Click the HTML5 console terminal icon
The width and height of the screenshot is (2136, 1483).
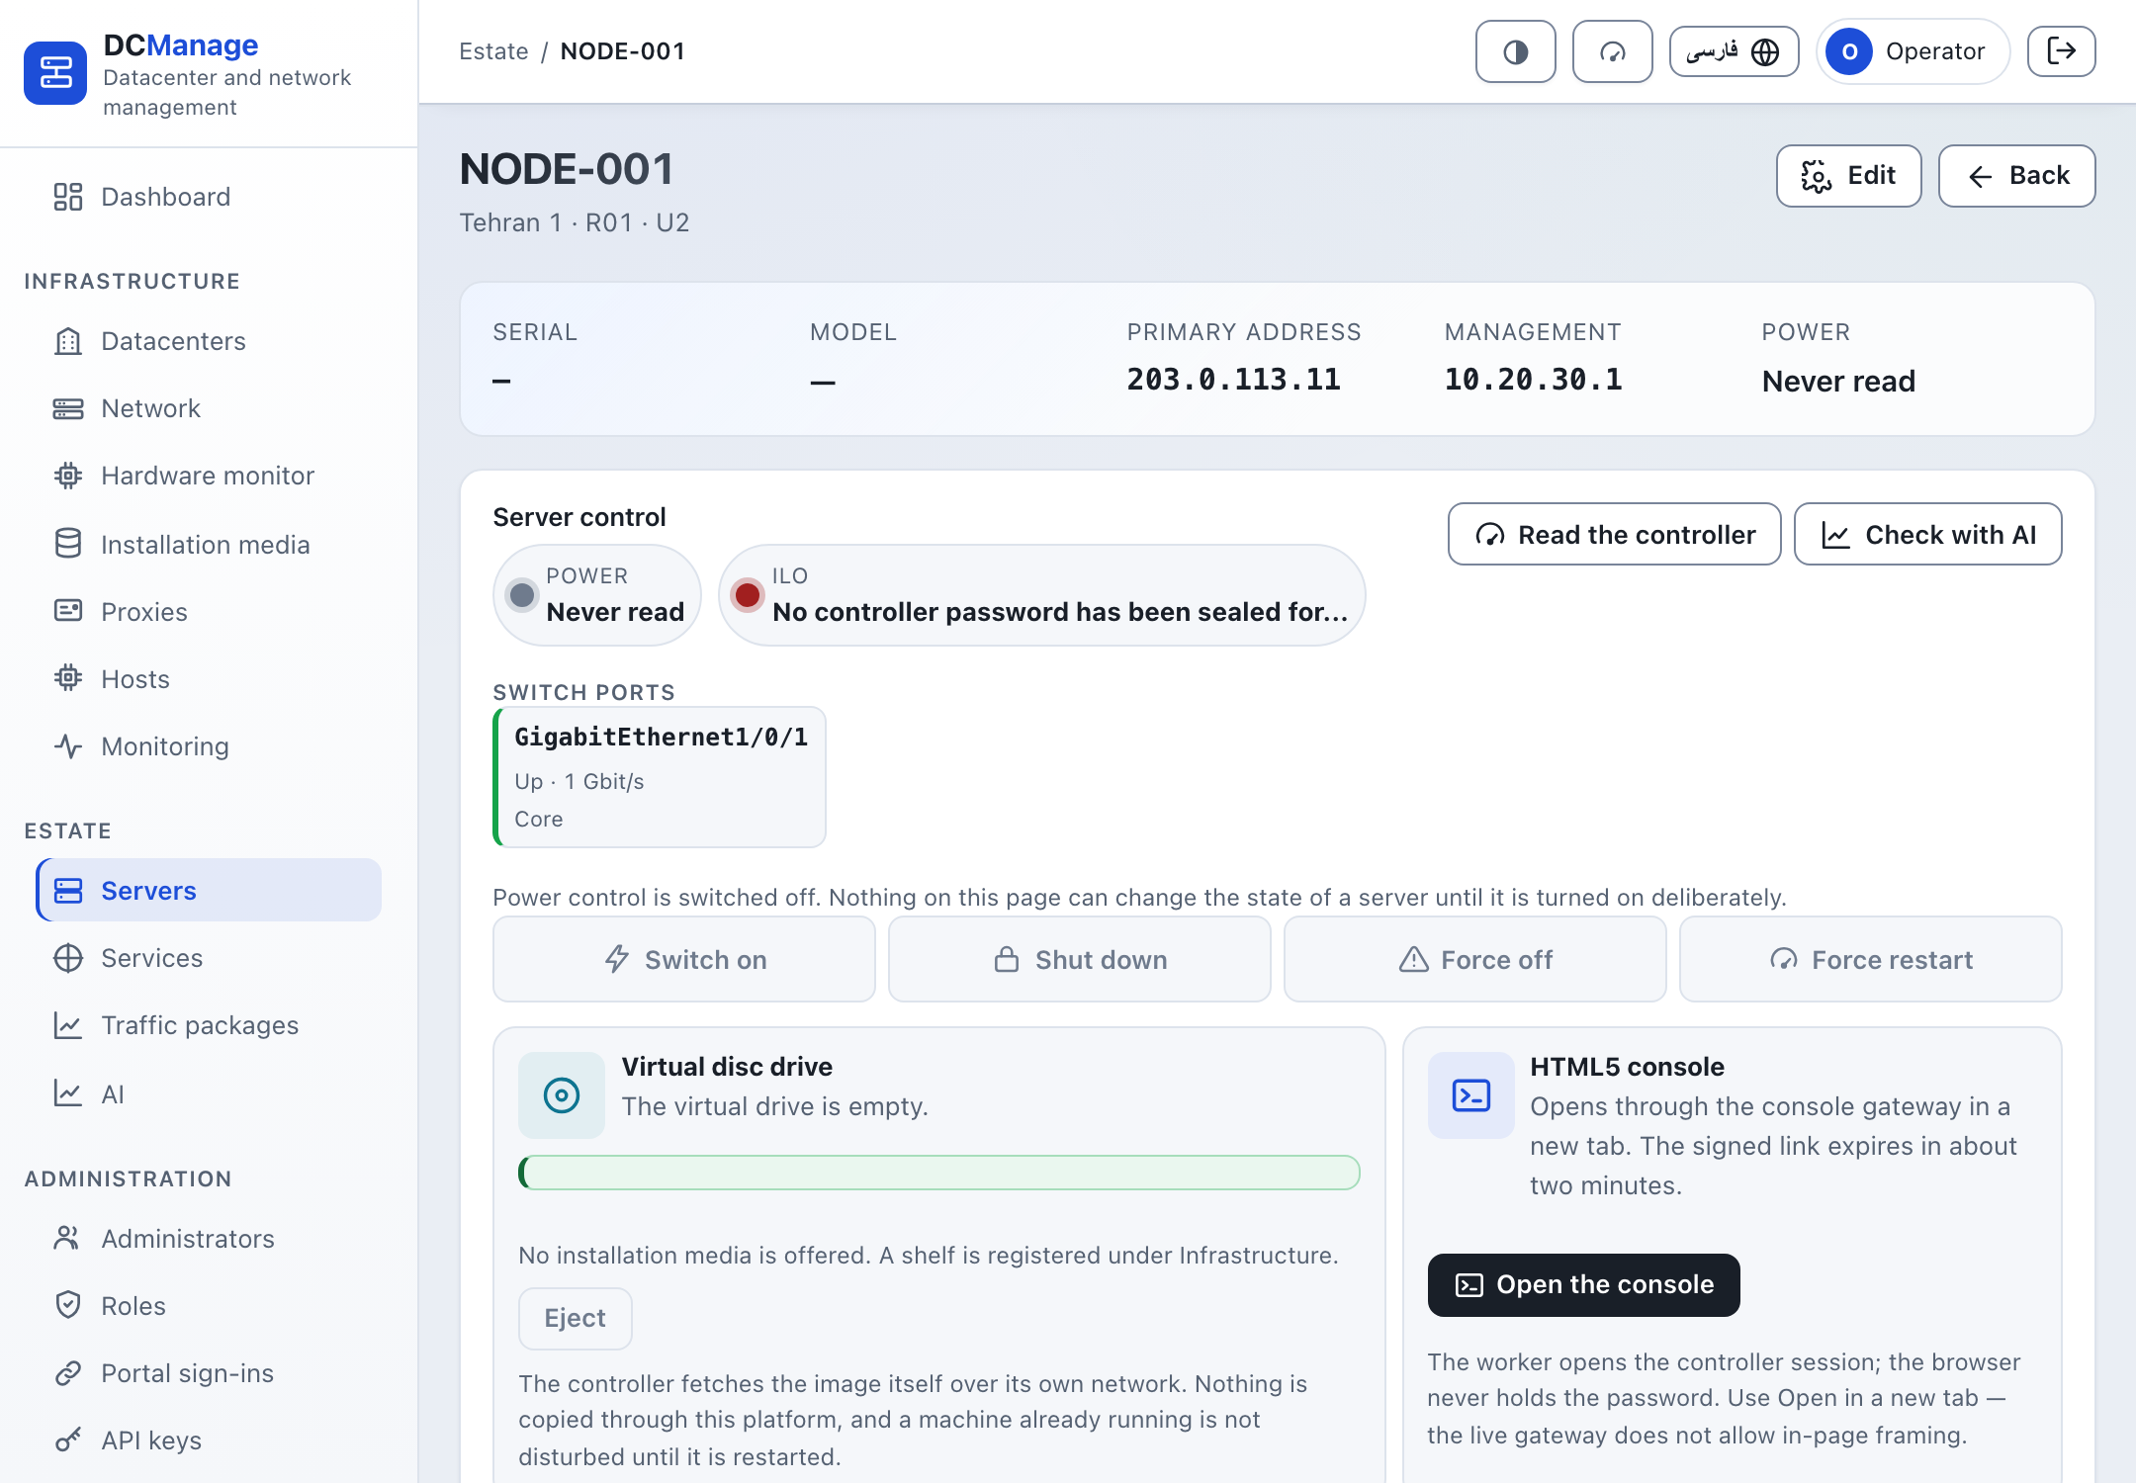(1470, 1094)
